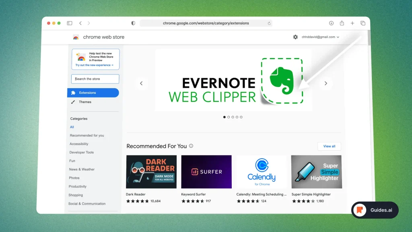Open the privacy shield icon
Viewport: 412px width, 232px height.
(133, 23)
